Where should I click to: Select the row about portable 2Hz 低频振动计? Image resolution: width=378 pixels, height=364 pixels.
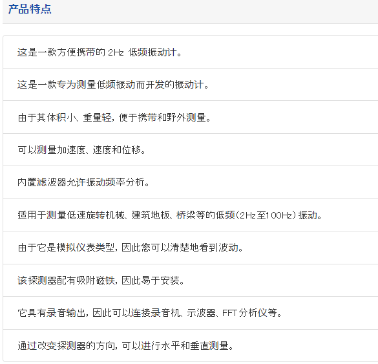(191, 52)
